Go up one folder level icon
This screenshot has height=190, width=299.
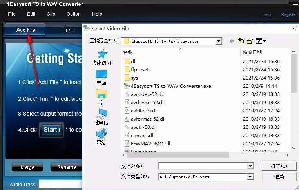[x=241, y=41]
